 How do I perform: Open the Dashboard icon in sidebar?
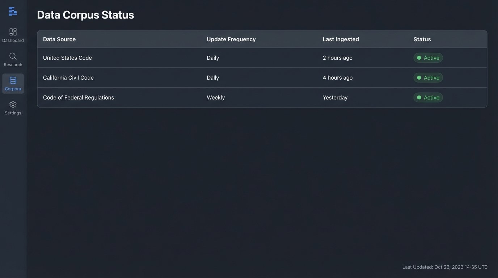click(13, 32)
